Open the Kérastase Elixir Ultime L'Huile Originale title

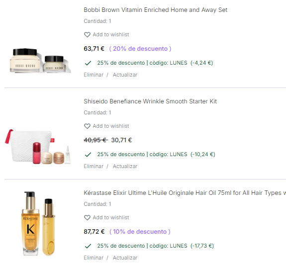(x=185, y=193)
